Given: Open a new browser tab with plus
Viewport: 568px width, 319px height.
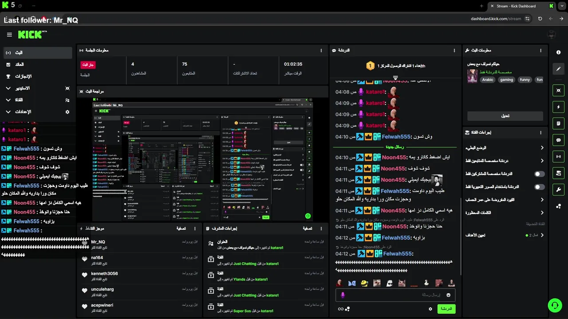Looking at the screenshot, I should pos(481,6).
